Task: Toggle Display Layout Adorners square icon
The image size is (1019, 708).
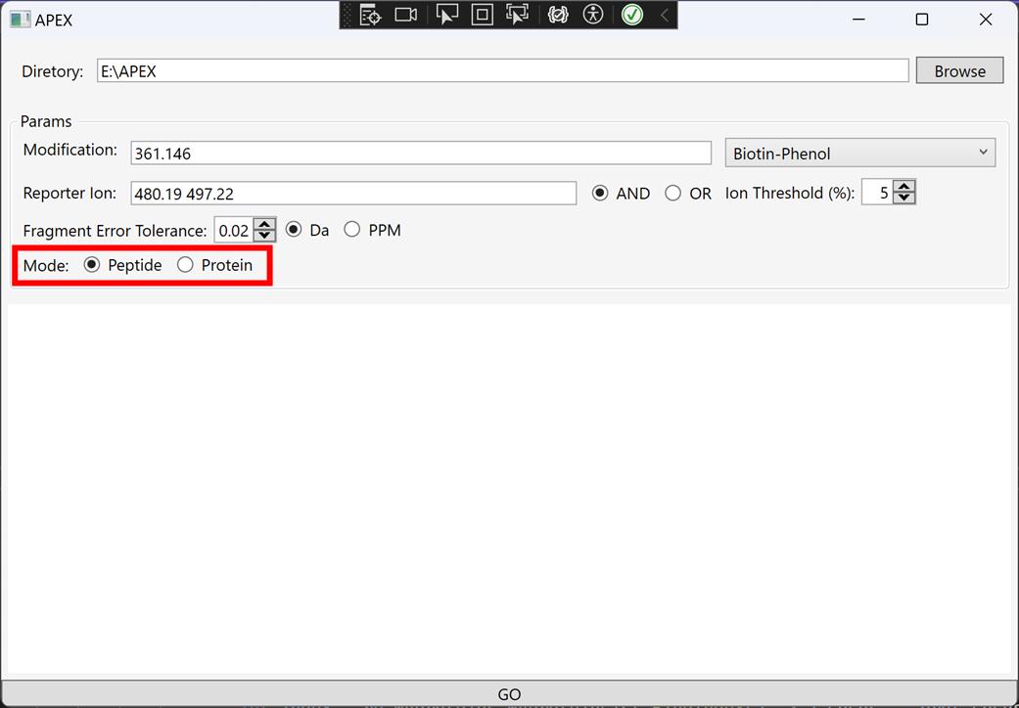Action: pyautogui.click(x=482, y=15)
